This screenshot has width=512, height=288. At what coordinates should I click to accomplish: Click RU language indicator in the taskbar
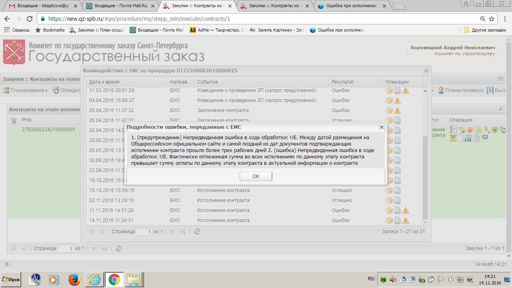pos(371,279)
